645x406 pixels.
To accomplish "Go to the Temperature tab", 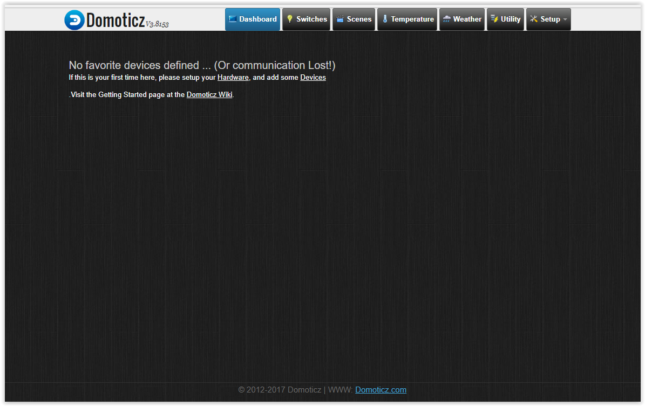I will [407, 19].
